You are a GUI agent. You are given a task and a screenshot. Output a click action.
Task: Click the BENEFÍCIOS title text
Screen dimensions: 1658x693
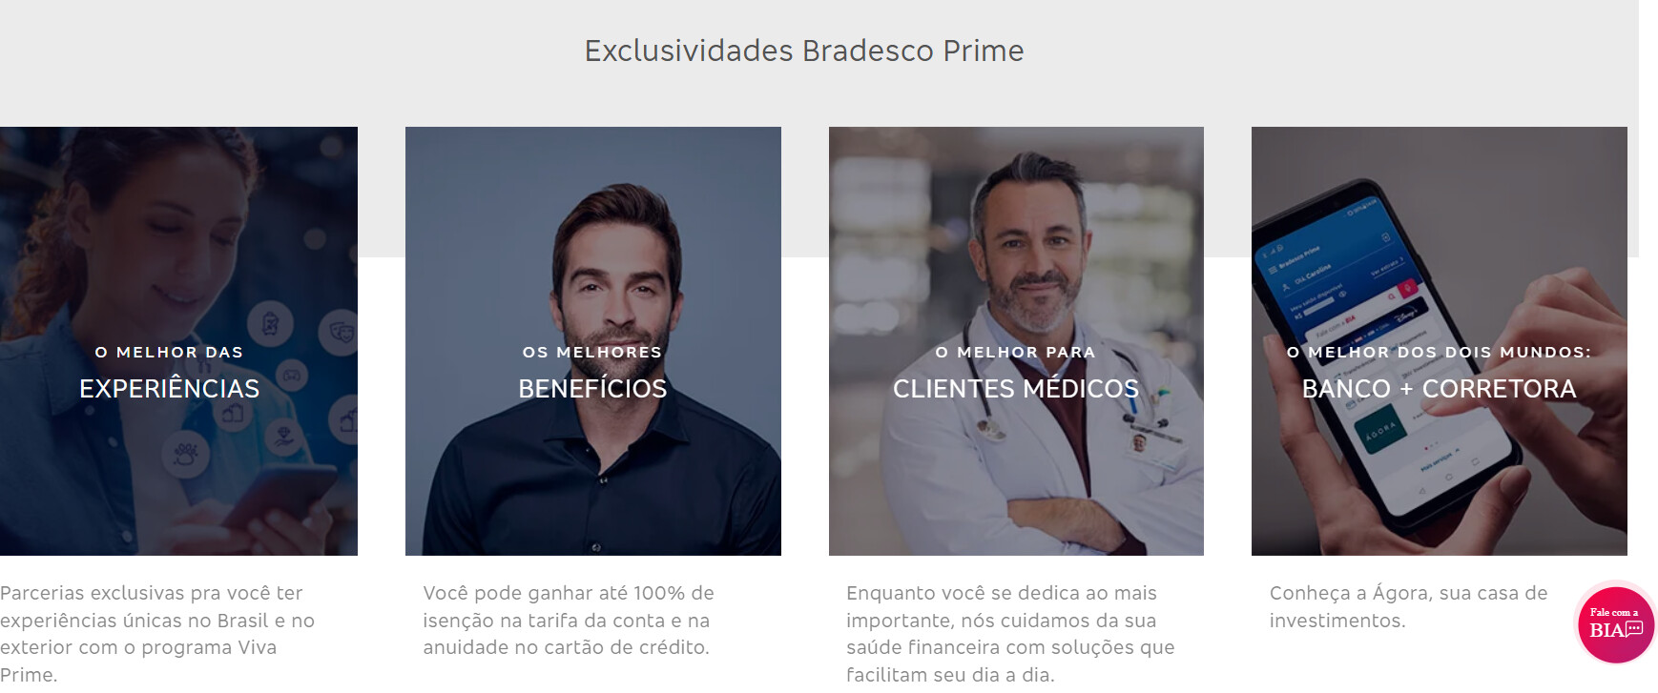click(x=592, y=389)
